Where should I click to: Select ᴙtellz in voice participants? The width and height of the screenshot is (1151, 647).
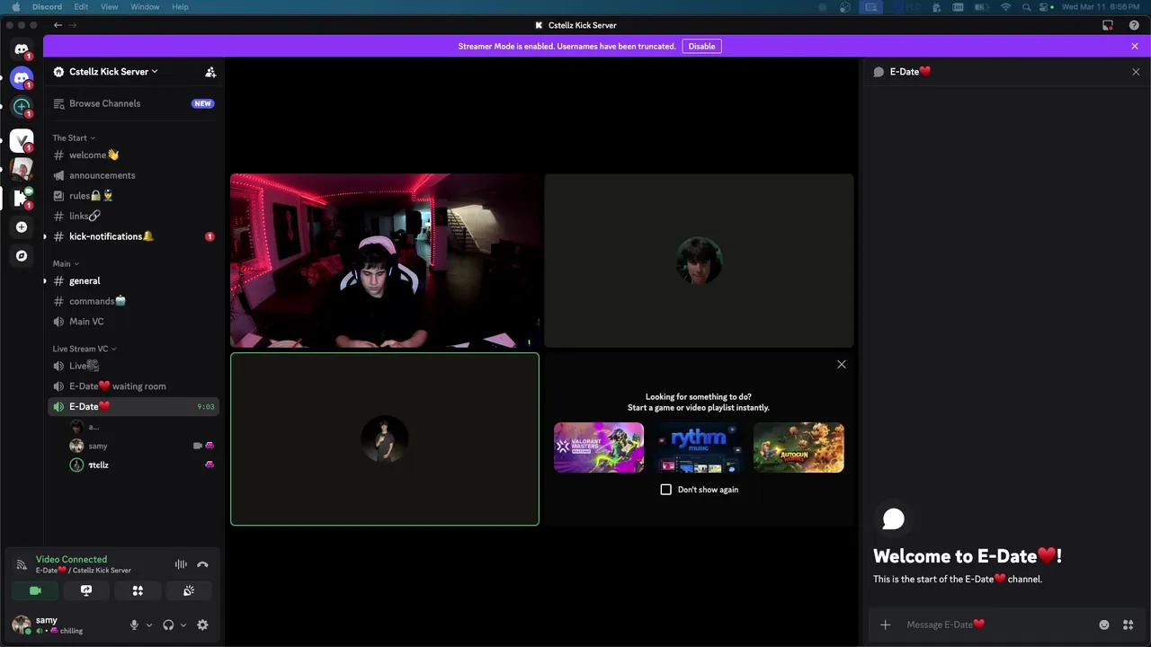coord(141,465)
